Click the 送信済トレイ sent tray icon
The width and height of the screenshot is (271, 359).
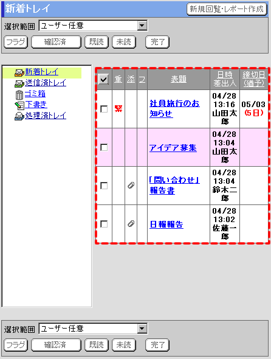click(x=19, y=83)
